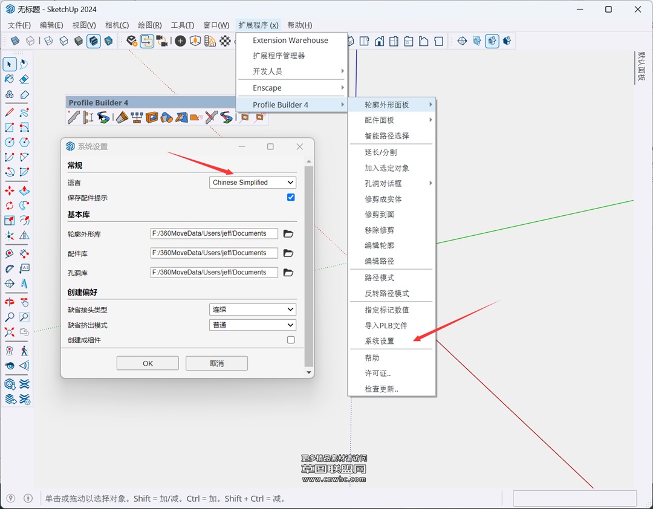
Task: Enable X-Ray face style
Action: [x=15, y=41]
